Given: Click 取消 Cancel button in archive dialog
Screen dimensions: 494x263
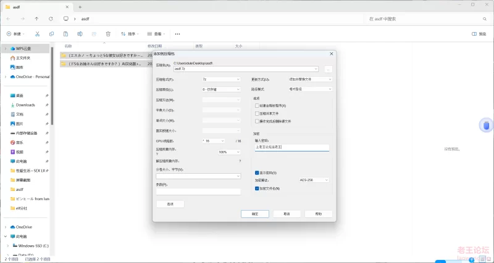Looking at the screenshot, I should point(287,214).
